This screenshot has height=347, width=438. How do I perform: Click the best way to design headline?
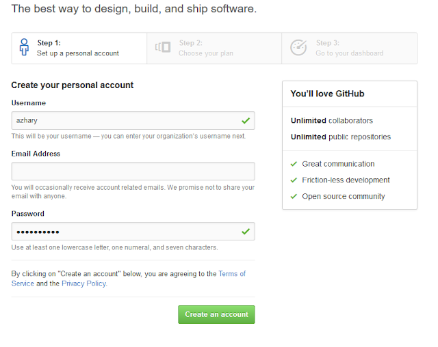(x=134, y=9)
